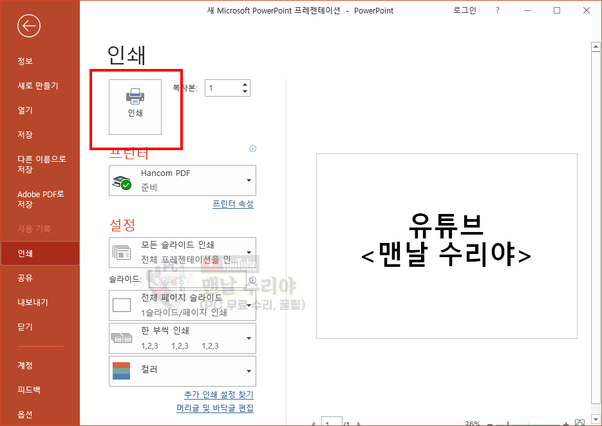Open the Hancom PDF printer dropdown
This screenshot has height=426, width=602.
pyautogui.click(x=182, y=180)
